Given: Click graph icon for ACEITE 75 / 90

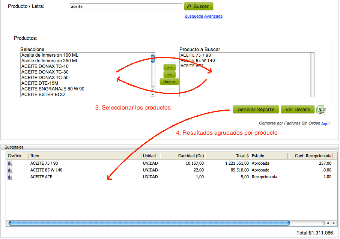Looking at the screenshot, I should click(x=10, y=163).
